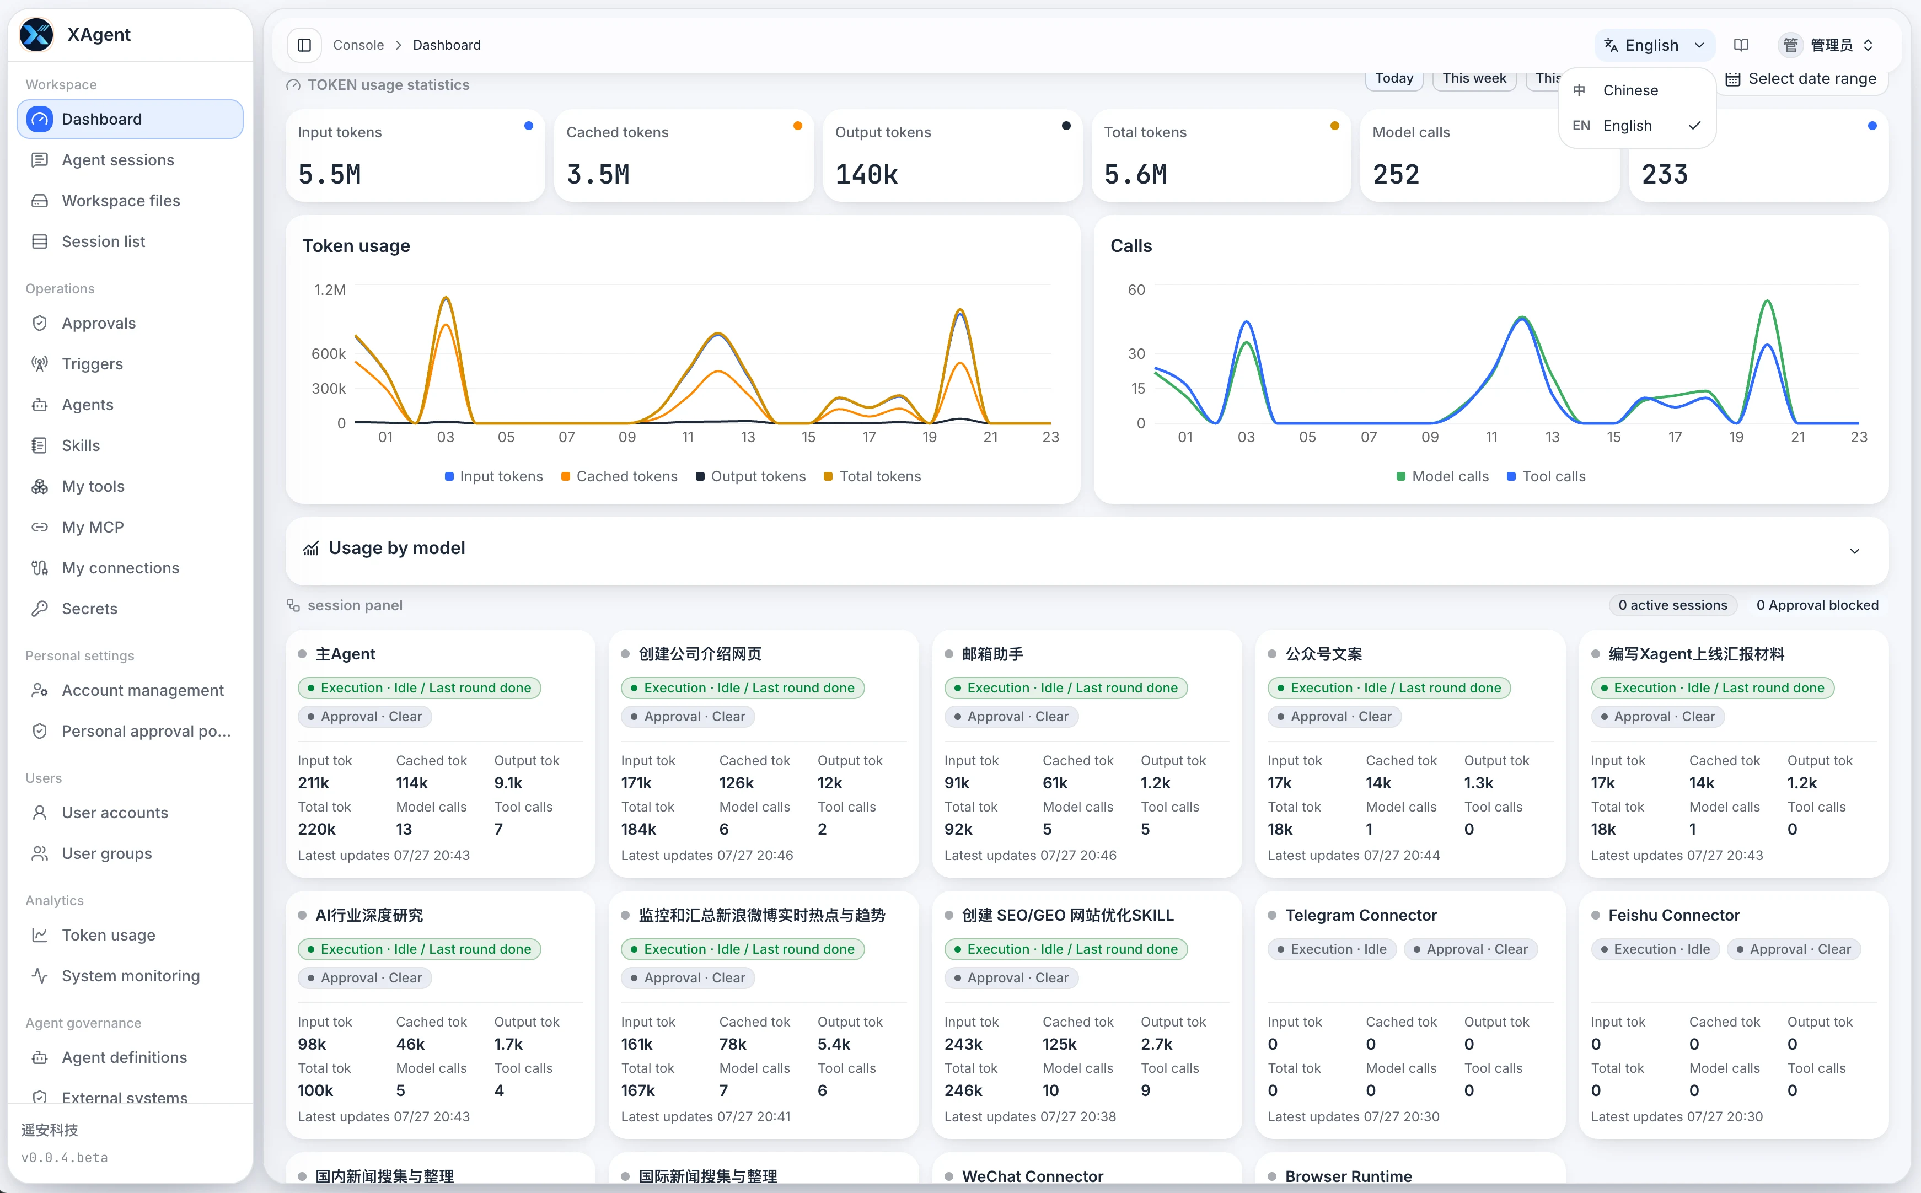1921x1193 pixels.
Task: Toggle Input tokens legend in Token usage chart
Action: click(x=494, y=476)
